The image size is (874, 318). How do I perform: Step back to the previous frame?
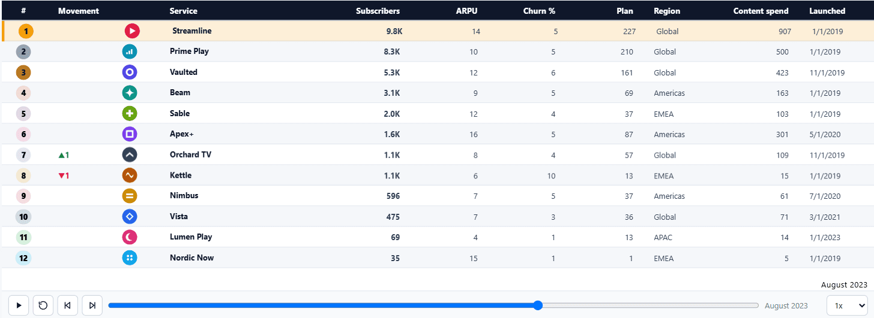(68, 305)
